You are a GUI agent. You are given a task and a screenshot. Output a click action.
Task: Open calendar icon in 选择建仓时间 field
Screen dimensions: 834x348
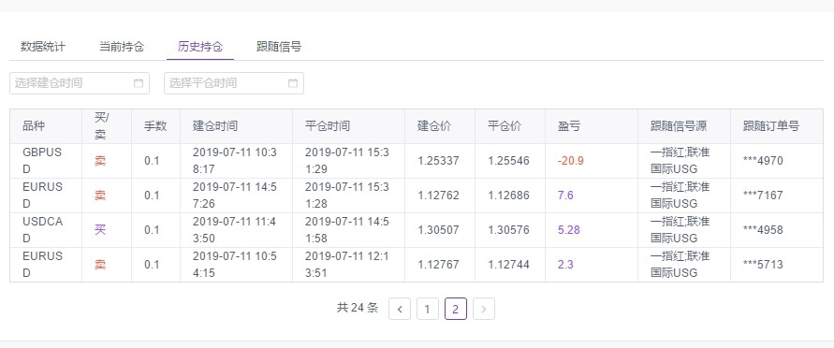pyautogui.click(x=139, y=83)
